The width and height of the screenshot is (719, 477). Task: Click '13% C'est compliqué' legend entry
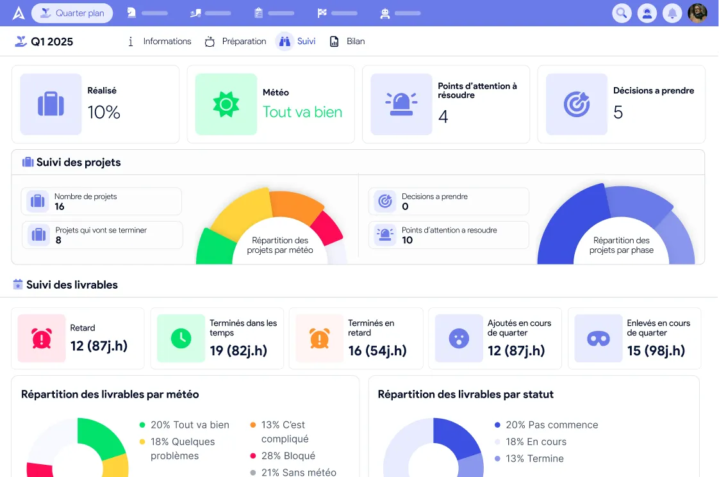(x=279, y=432)
